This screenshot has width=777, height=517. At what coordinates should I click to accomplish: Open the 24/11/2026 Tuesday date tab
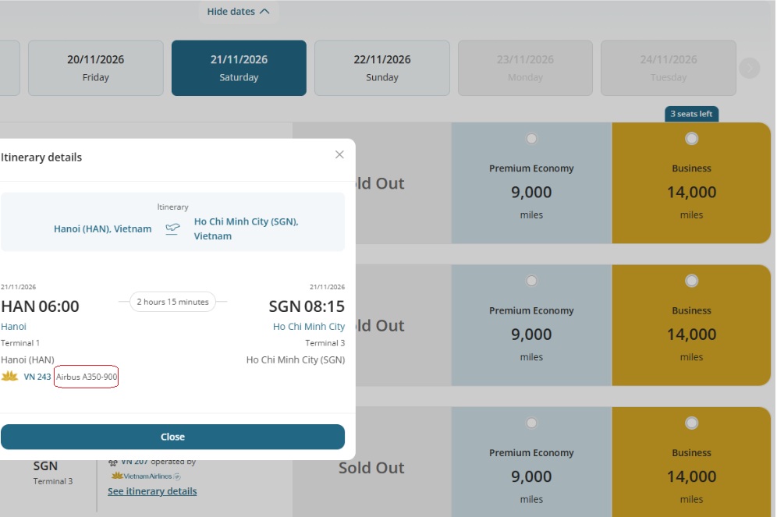(669, 68)
